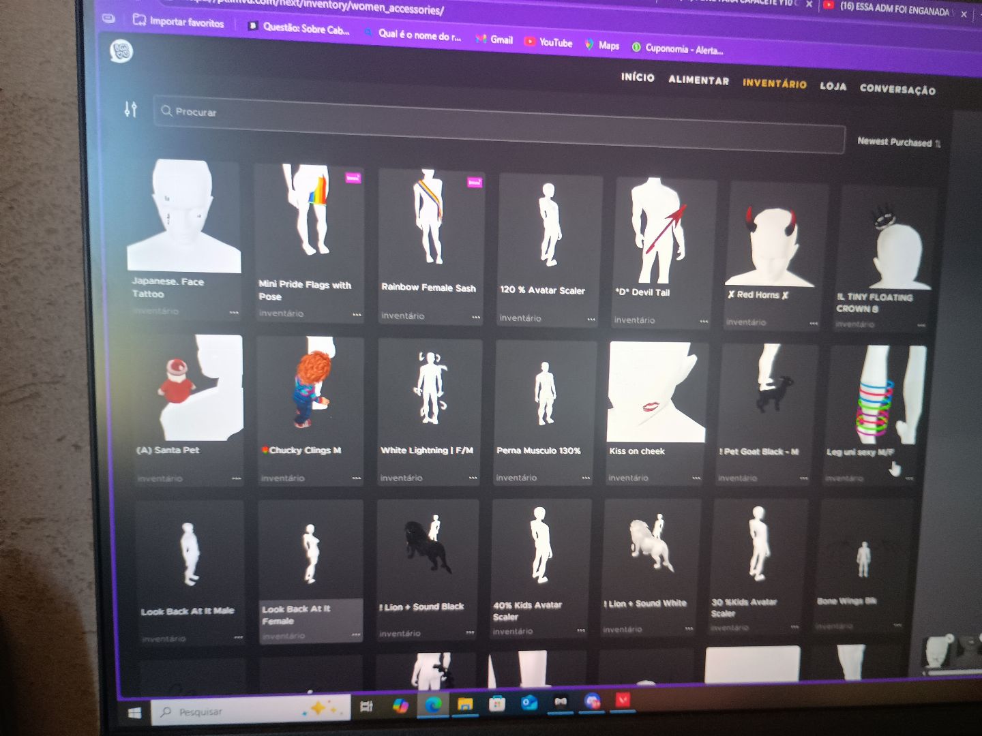Viewport: 982px width, 736px height.
Task: Click the 40% Kids Avatar Scaler title
Action: pyautogui.click(x=527, y=611)
